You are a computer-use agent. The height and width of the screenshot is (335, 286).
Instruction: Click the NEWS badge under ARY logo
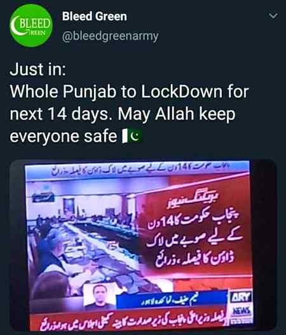pos(241,310)
